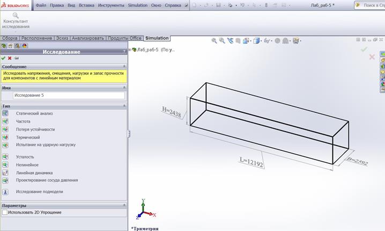Click Zoom to Fit magnifier in view toolbar
385x231 pixels.
click(x=214, y=41)
